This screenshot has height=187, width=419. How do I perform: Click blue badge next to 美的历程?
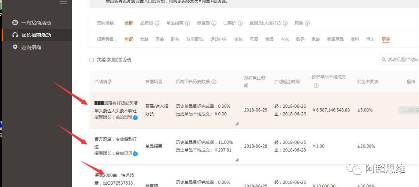(135, 117)
